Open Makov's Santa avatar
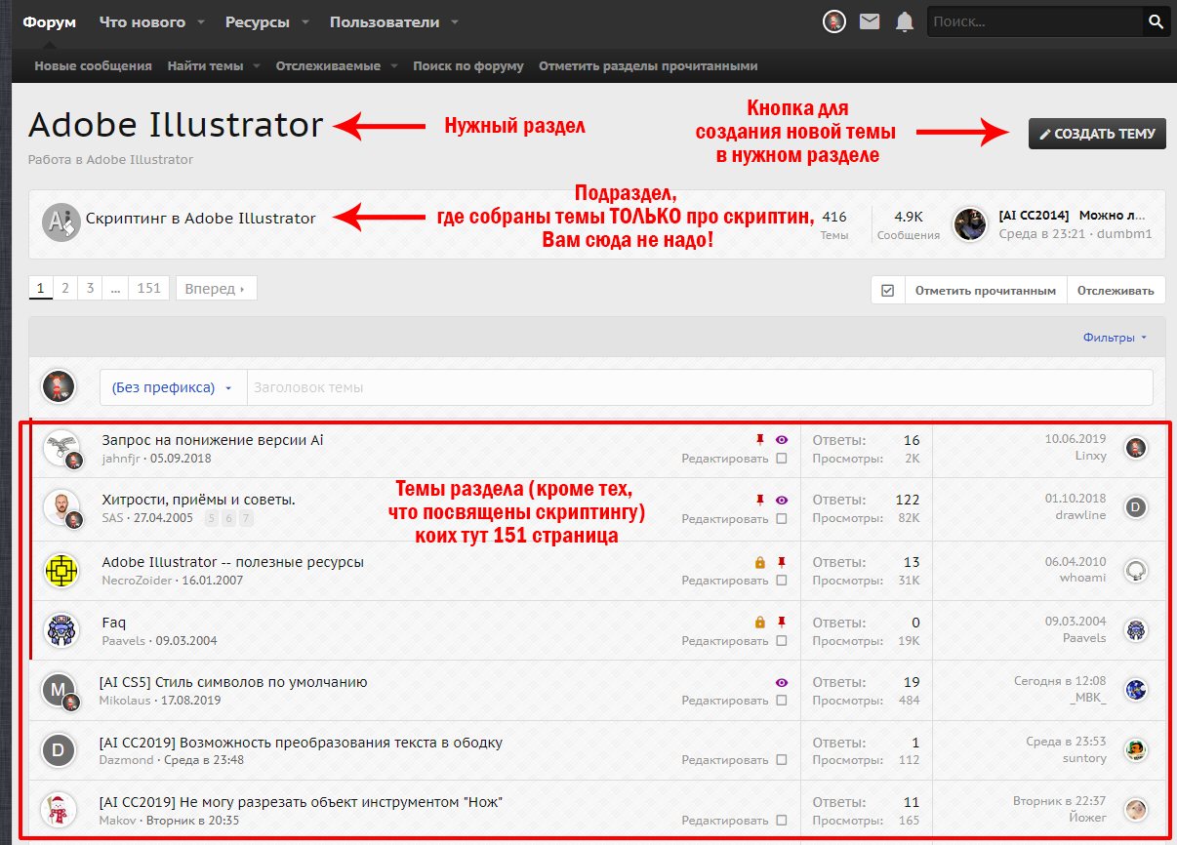 coord(60,810)
